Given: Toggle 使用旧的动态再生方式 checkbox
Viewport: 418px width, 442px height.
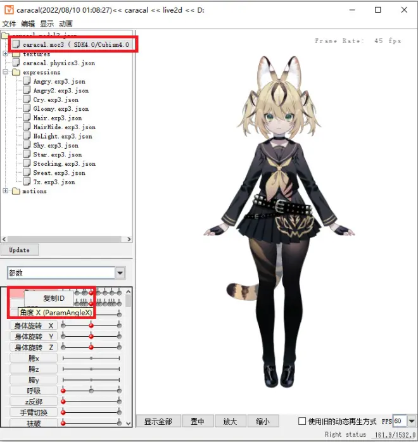Looking at the screenshot, I should (302, 421).
